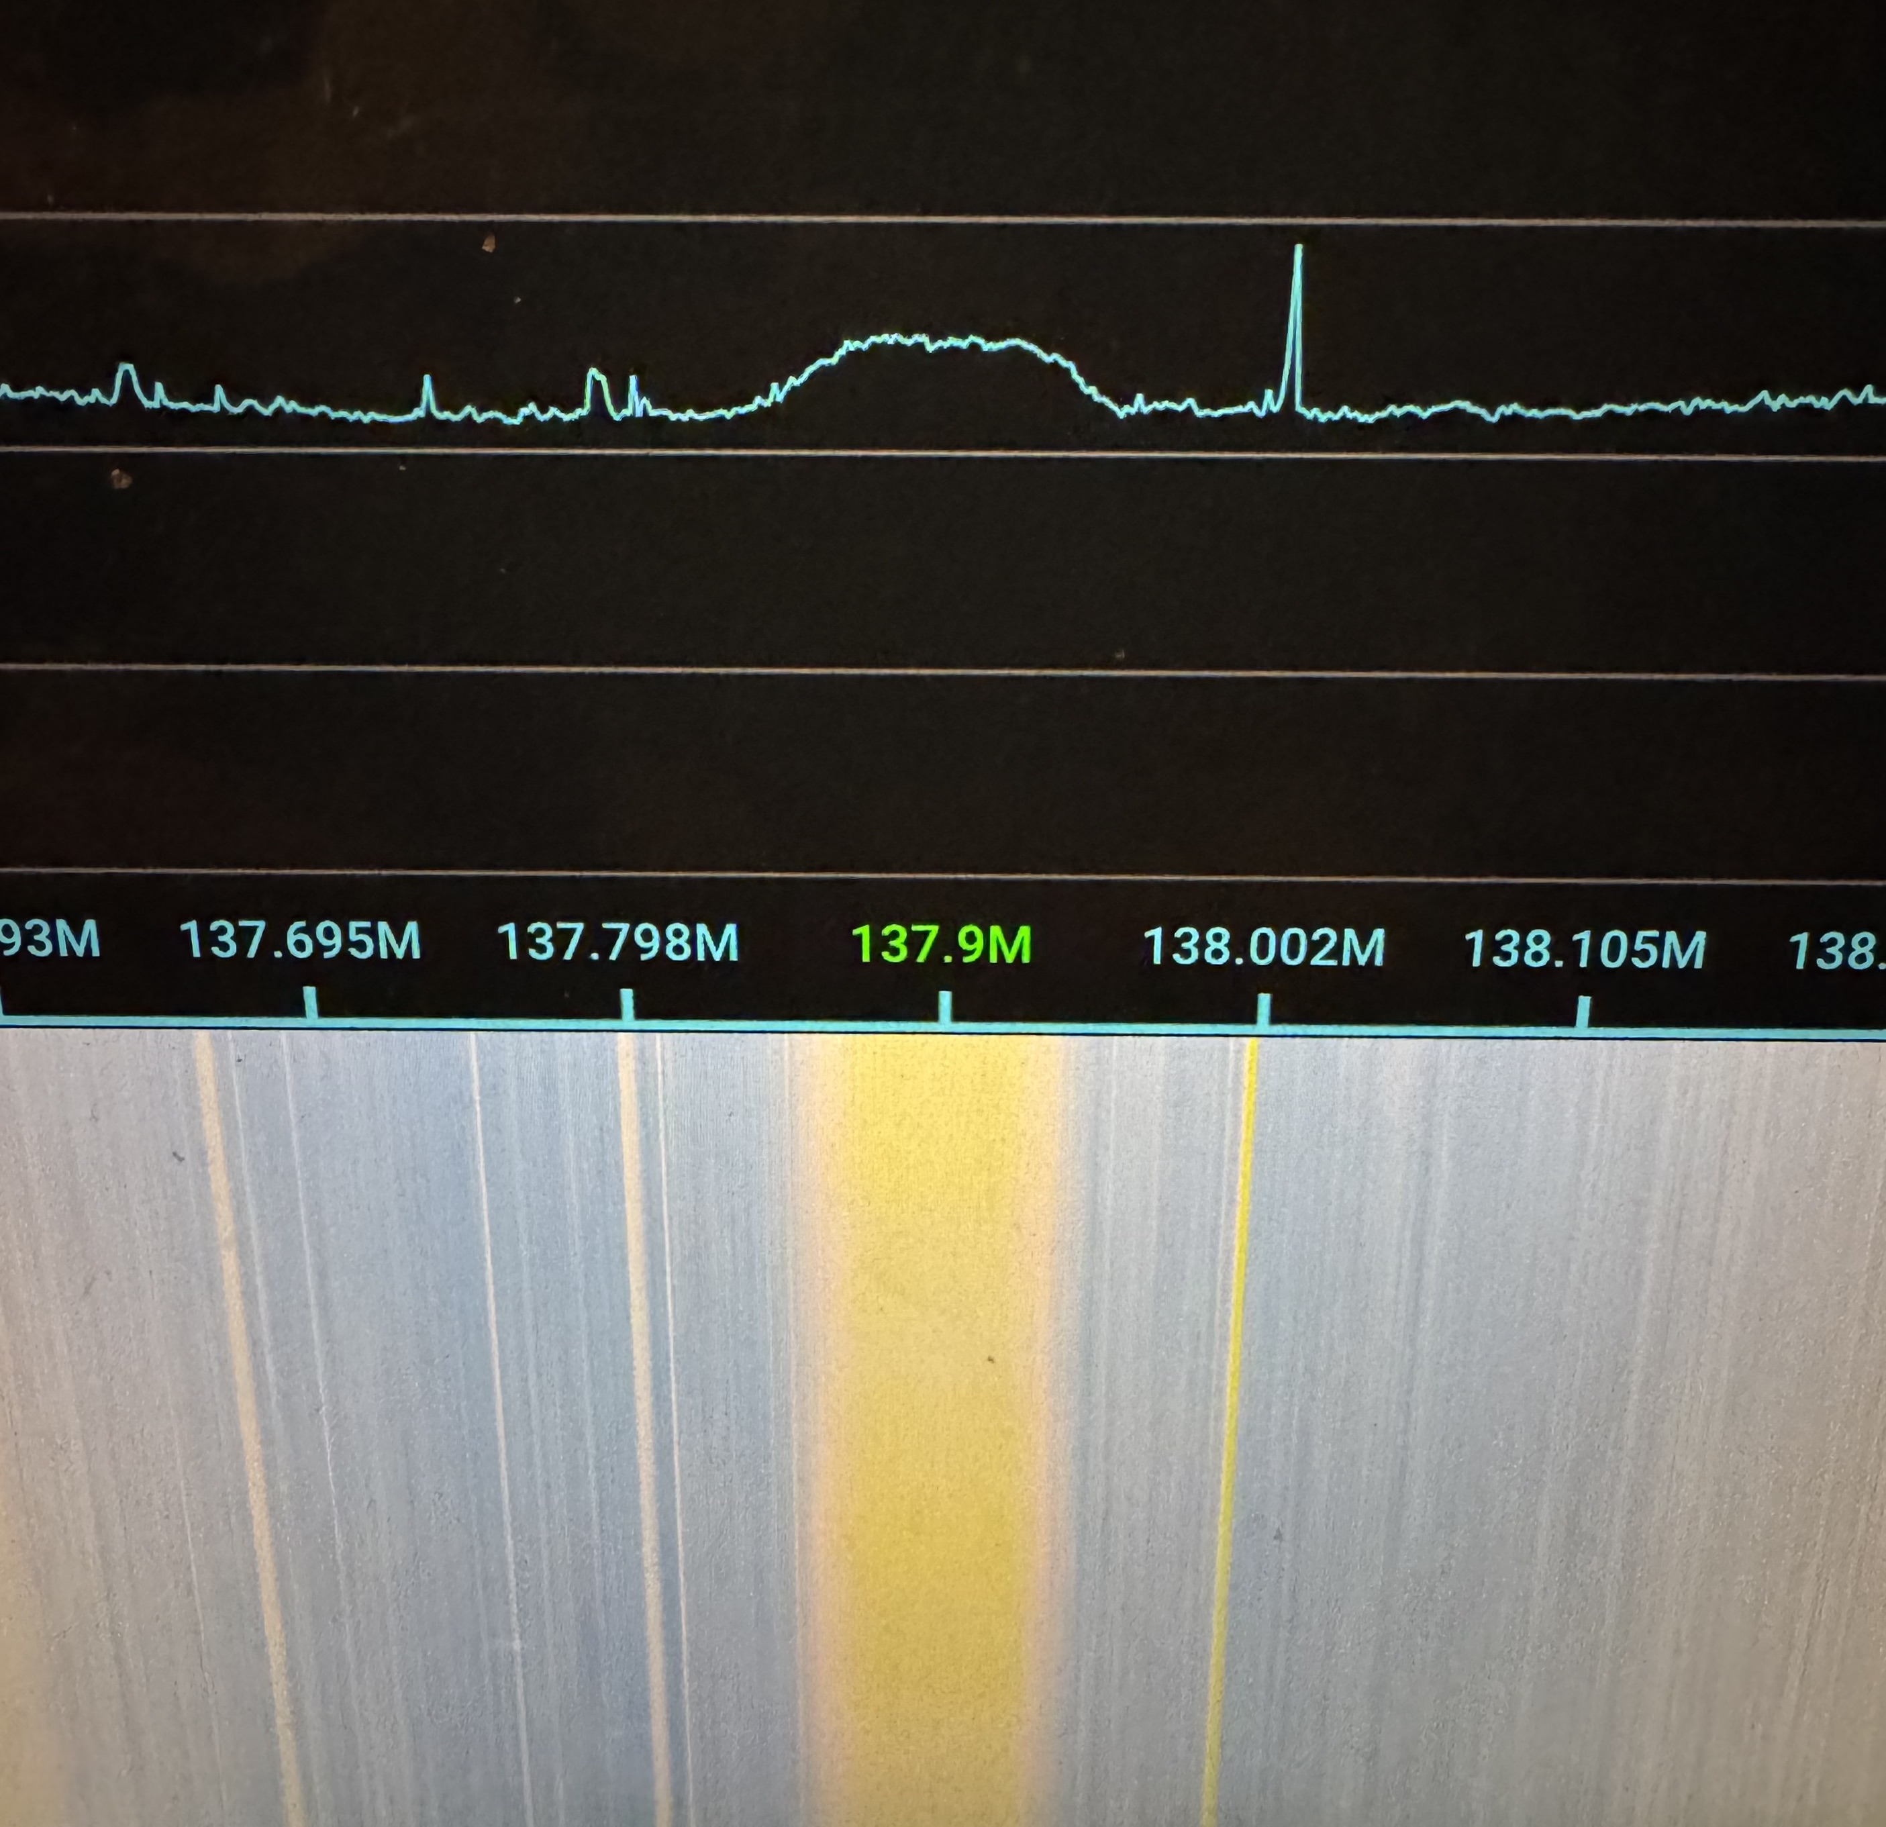This screenshot has height=1827, width=1886.
Task: Click the tick mark below 138.105M
Action: pyautogui.click(x=1582, y=1012)
